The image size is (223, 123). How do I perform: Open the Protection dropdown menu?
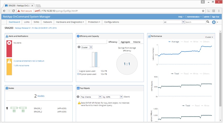pos(94,22)
